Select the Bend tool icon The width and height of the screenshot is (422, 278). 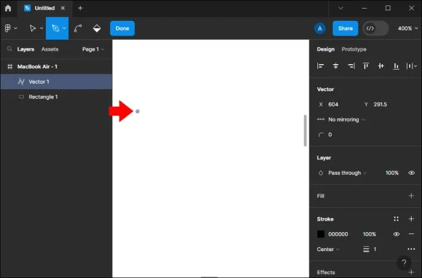point(78,28)
